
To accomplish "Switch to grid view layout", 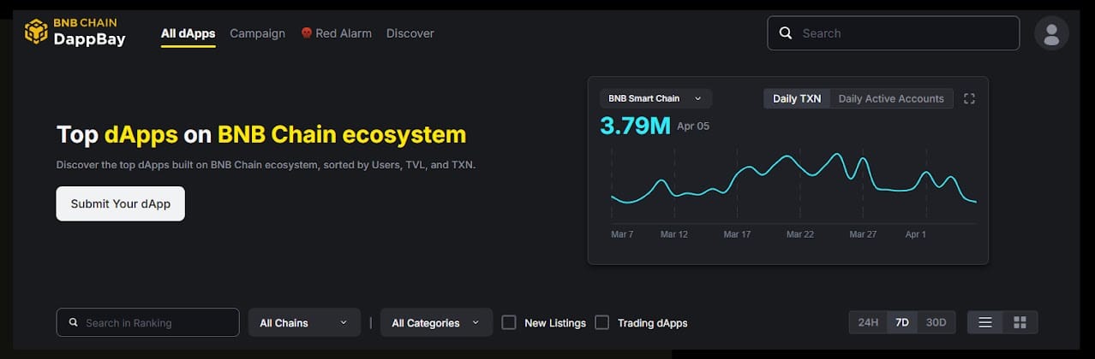I will pyautogui.click(x=1020, y=322).
